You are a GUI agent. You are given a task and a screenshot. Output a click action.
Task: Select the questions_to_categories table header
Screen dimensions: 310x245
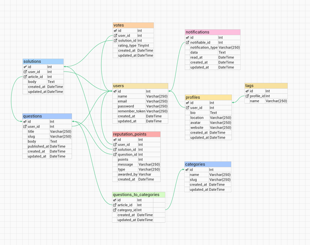tap(139, 195)
